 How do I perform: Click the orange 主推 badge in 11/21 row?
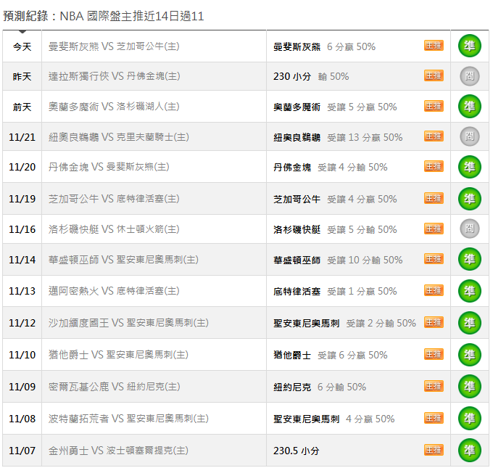[434, 136]
